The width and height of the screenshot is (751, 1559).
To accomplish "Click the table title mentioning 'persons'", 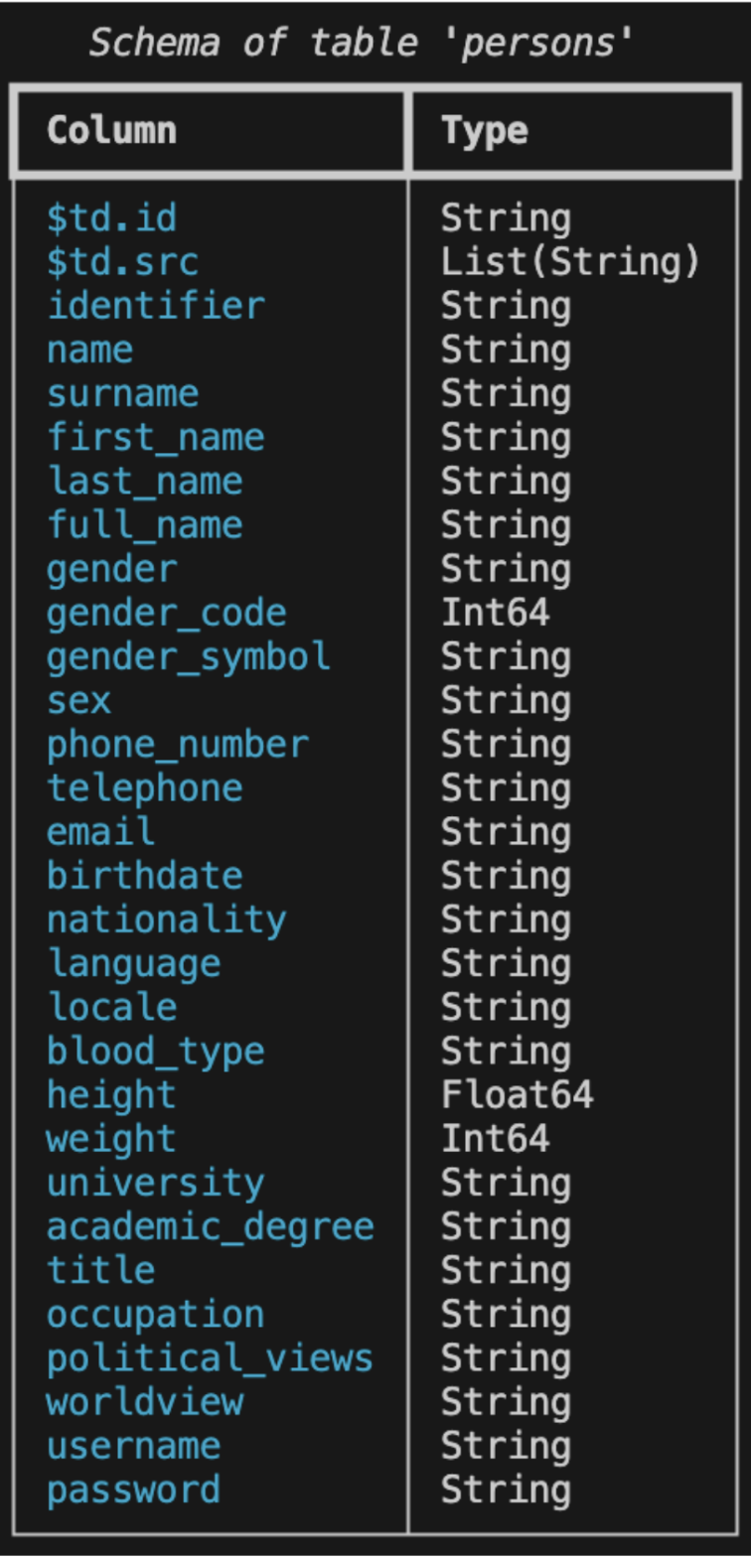I will point(362,43).
